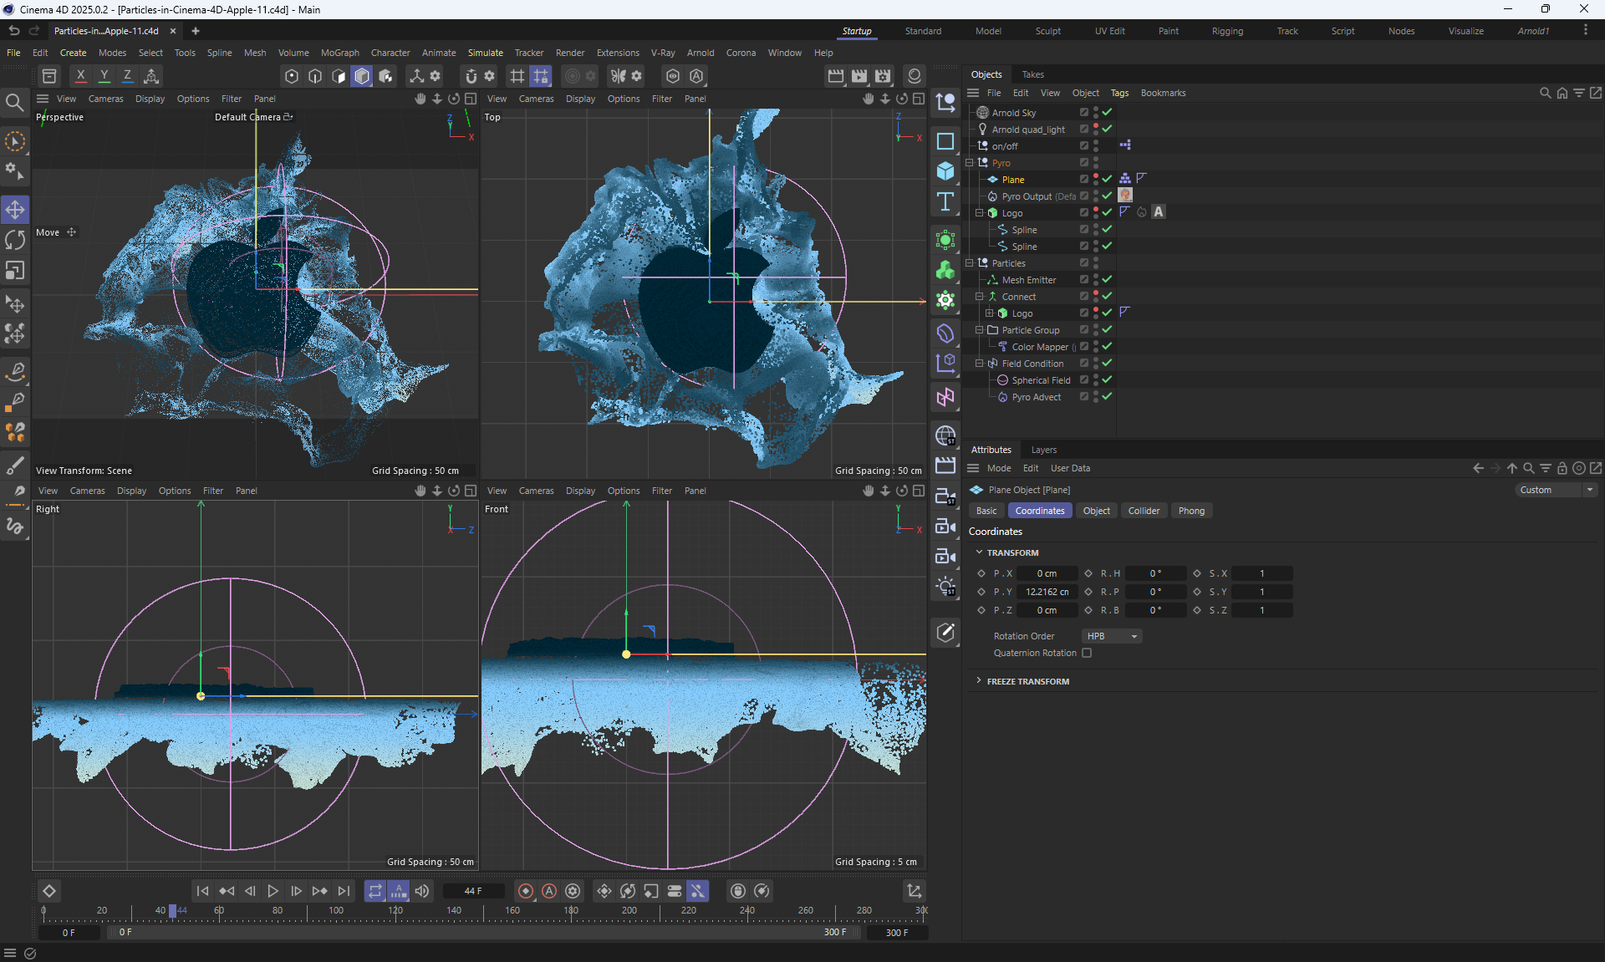Enable the Quaternion Rotation checkbox
1605x962 pixels.
coord(1087,653)
